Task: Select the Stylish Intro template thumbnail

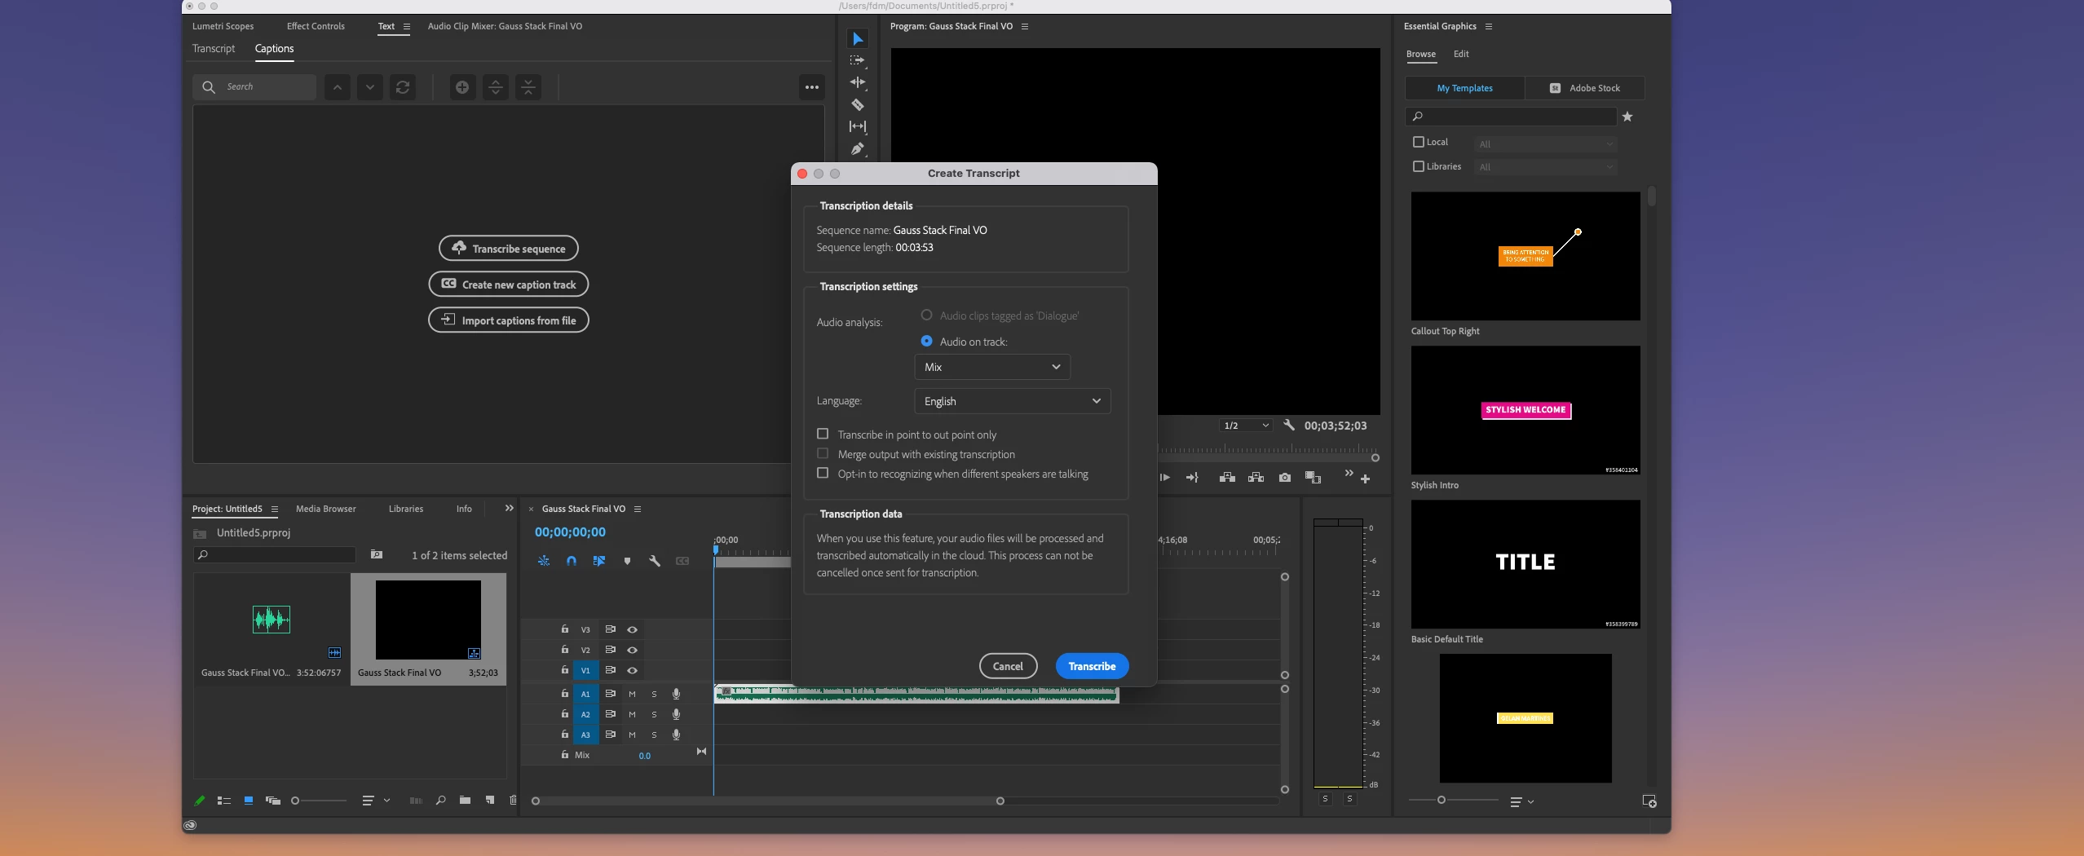Action: click(1525, 410)
